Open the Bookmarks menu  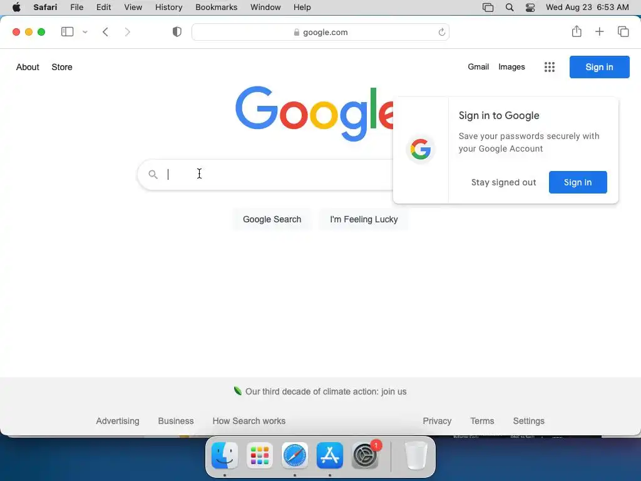[216, 8]
